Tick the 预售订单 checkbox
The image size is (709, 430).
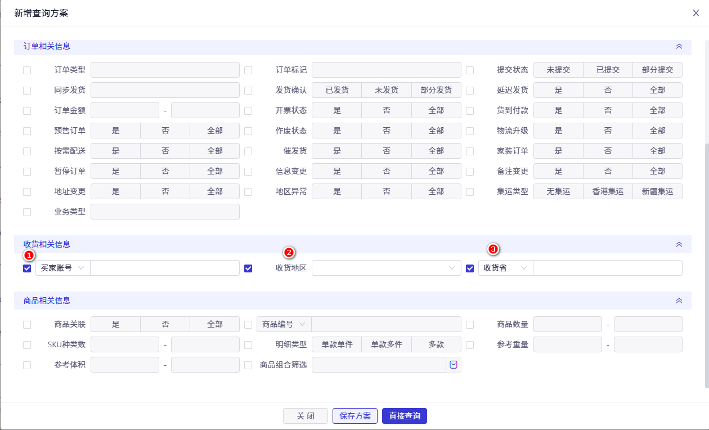27,131
